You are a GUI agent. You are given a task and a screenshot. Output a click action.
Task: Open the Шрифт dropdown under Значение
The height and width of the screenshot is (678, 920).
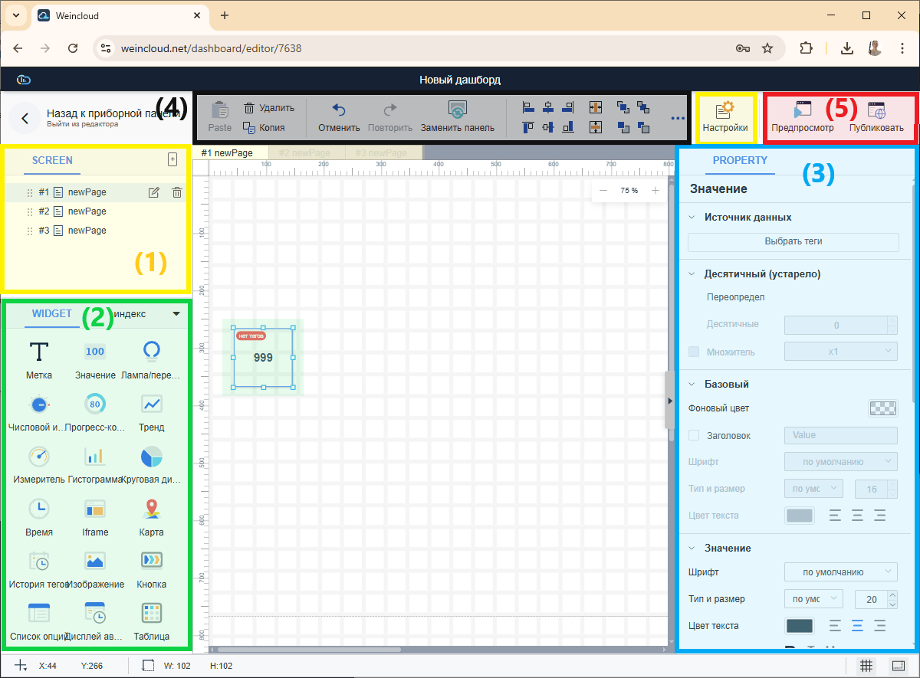[840, 572]
